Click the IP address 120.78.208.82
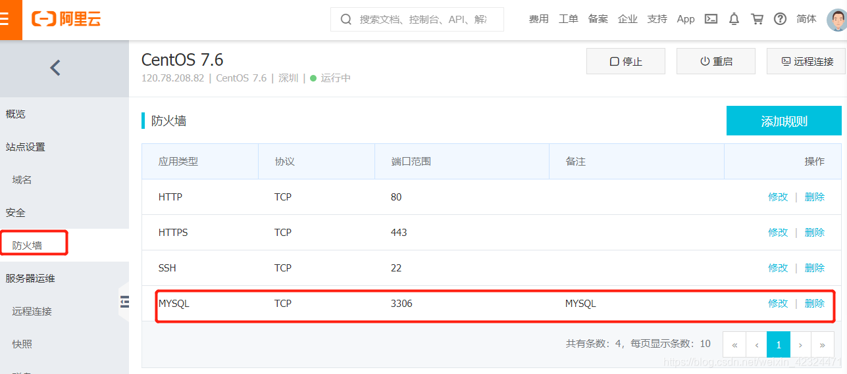Viewport: 847px width, 374px height. (x=173, y=78)
